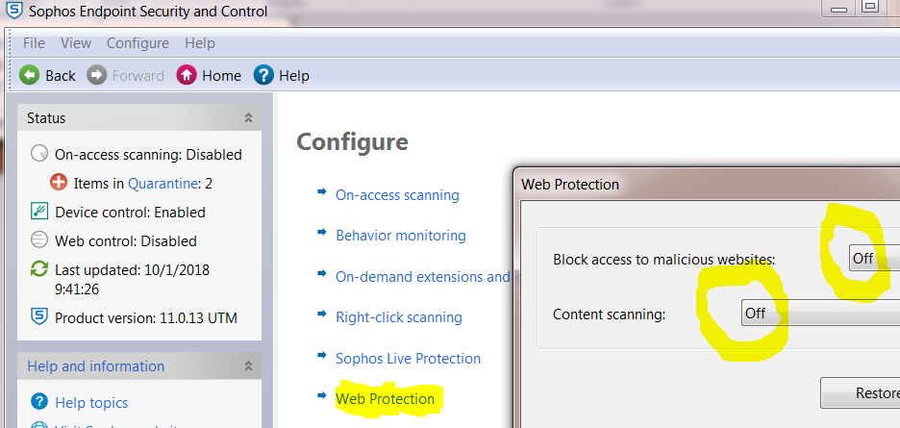Click the Web Protection dialog title bar
Screen dimensions: 900x428
coord(707,184)
